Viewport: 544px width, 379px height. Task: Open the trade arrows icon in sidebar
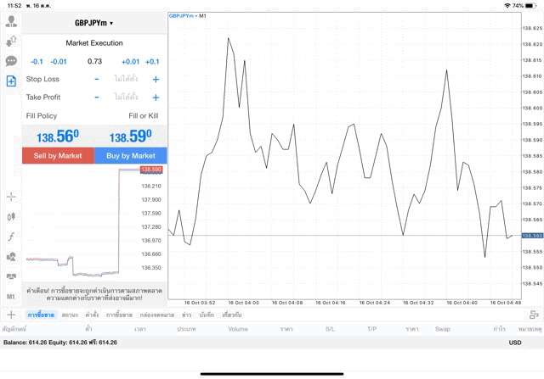[11, 41]
